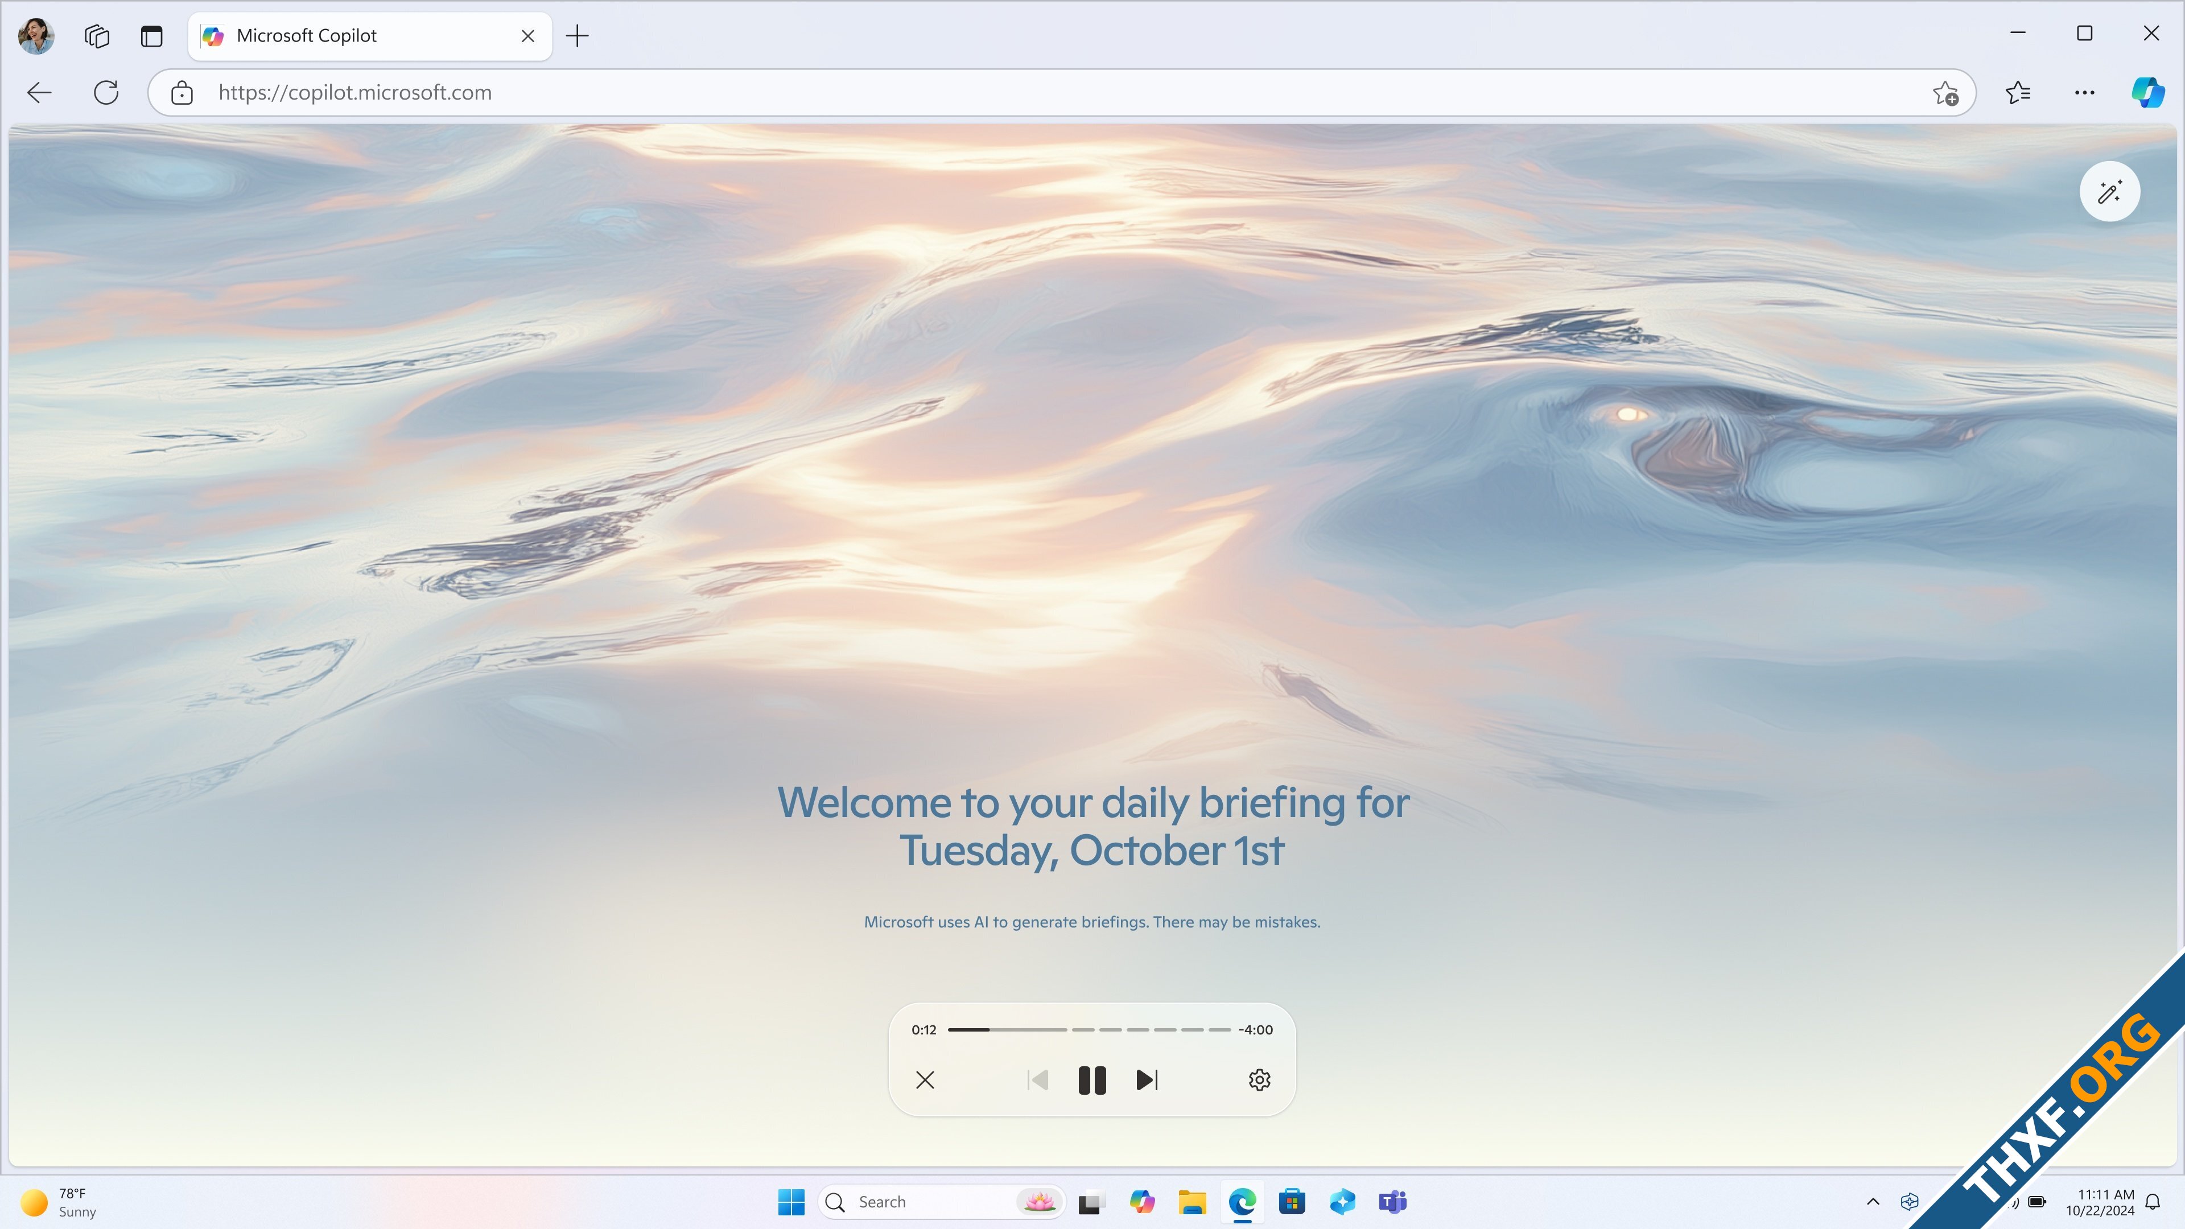Refresh the current page
2185x1229 pixels.
[x=106, y=92]
